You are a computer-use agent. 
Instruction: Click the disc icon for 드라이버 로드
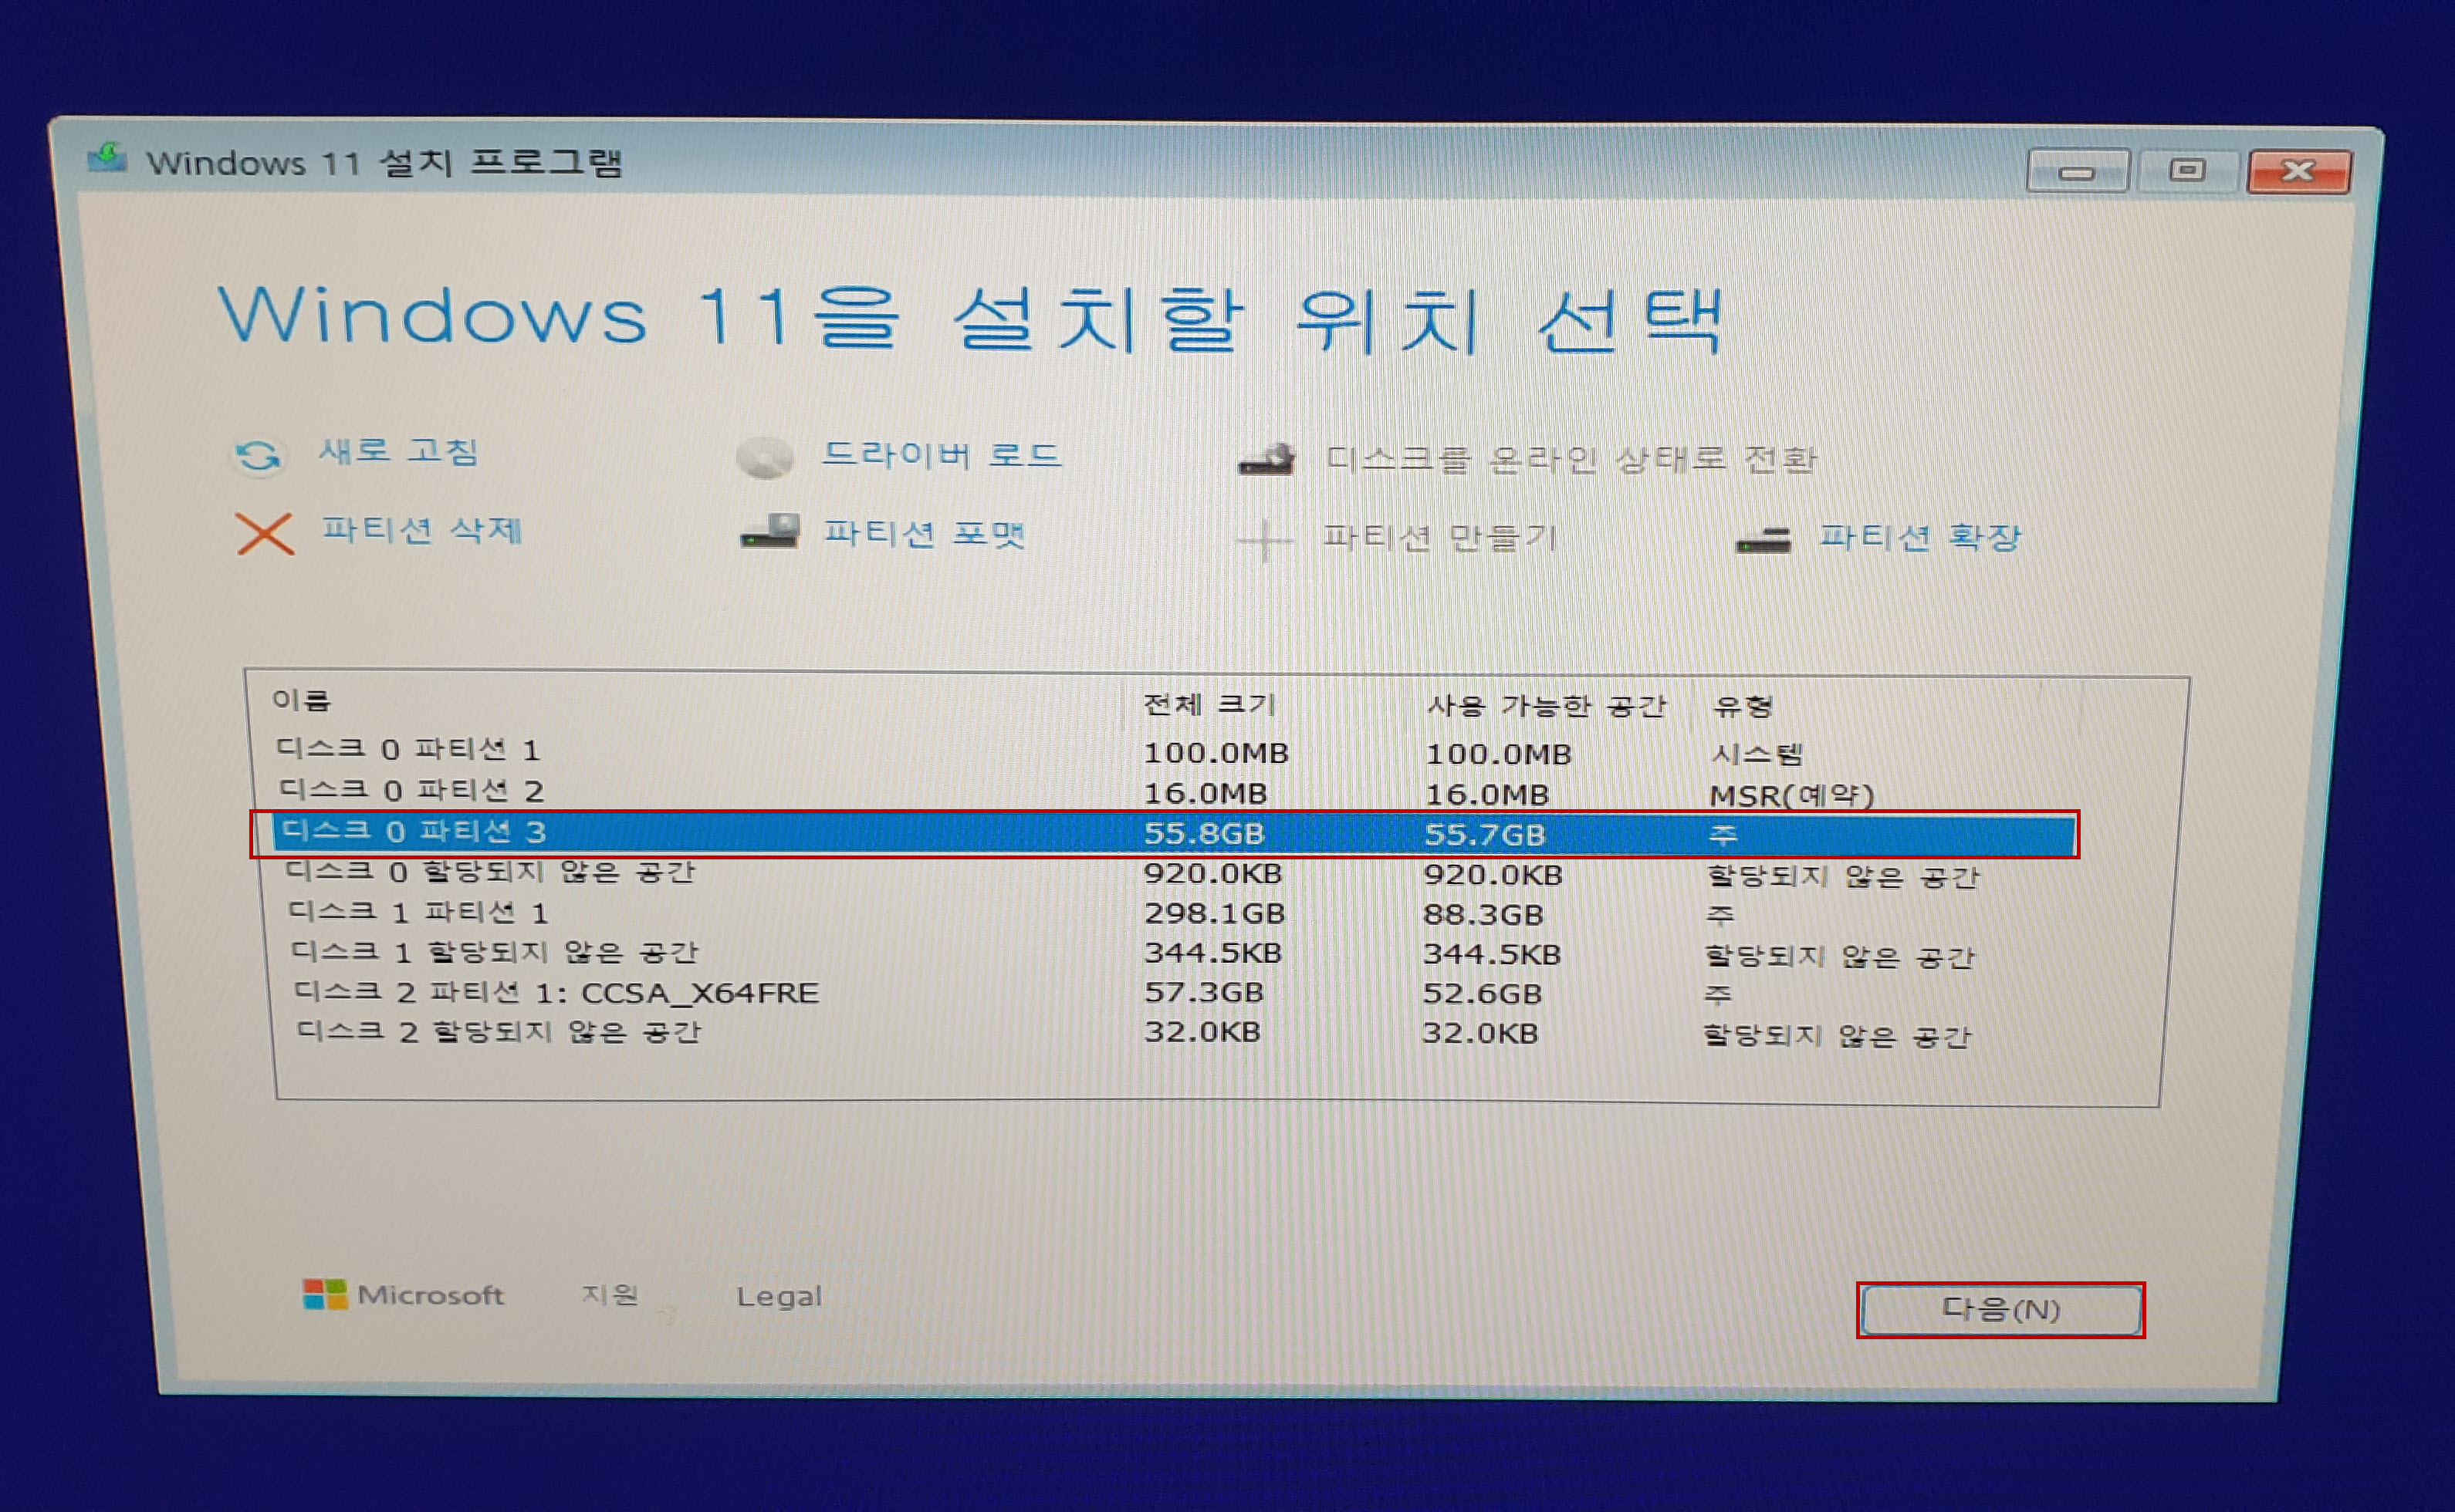click(766, 458)
